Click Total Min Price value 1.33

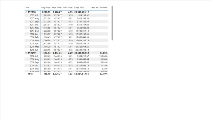pyautogui.click(x=70, y=74)
